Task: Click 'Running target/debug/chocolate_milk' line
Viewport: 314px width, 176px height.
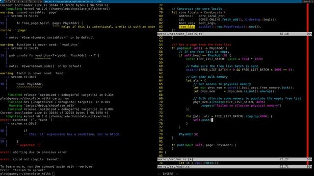Action: pos(42,106)
